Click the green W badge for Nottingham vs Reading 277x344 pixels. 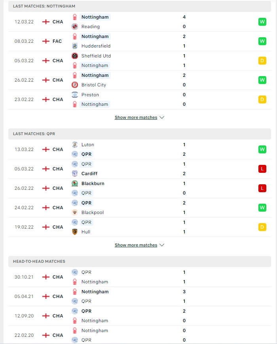pyautogui.click(x=262, y=22)
